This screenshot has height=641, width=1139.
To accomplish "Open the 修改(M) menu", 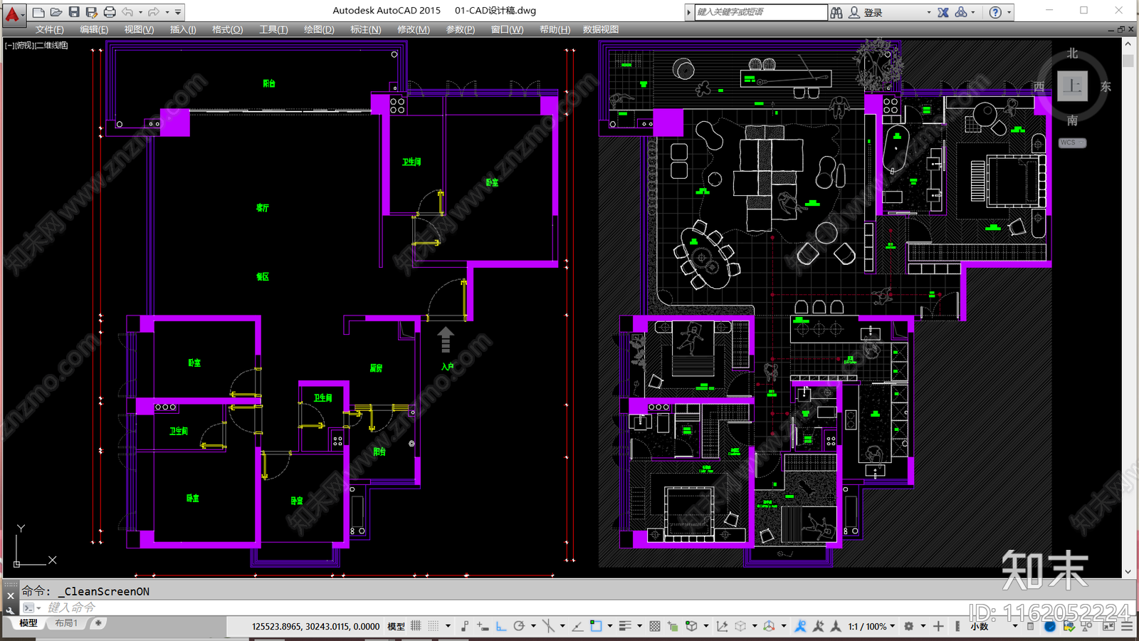I will (413, 29).
